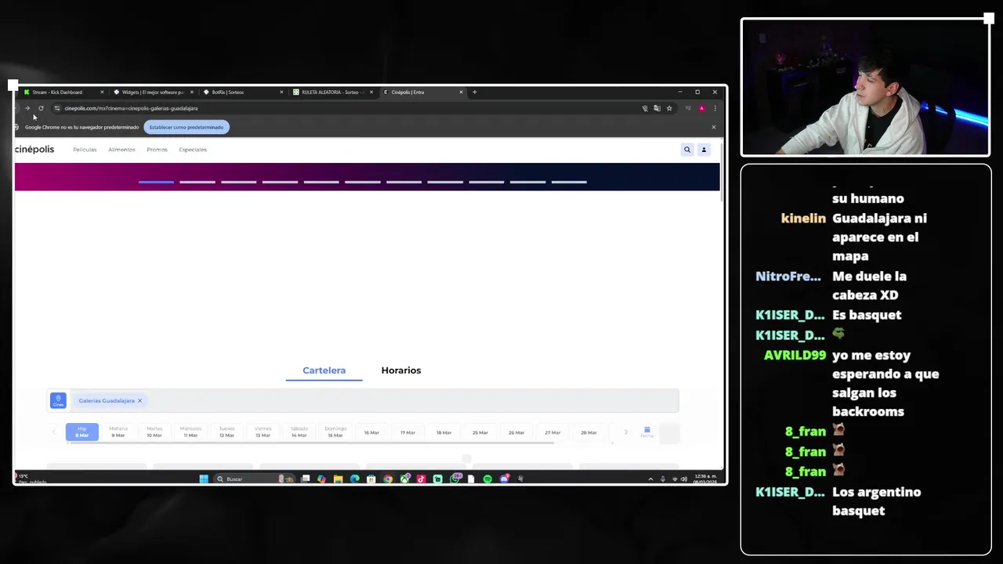Click the address bar URL field
Viewport: 1003px width, 564px height.
pos(345,108)
